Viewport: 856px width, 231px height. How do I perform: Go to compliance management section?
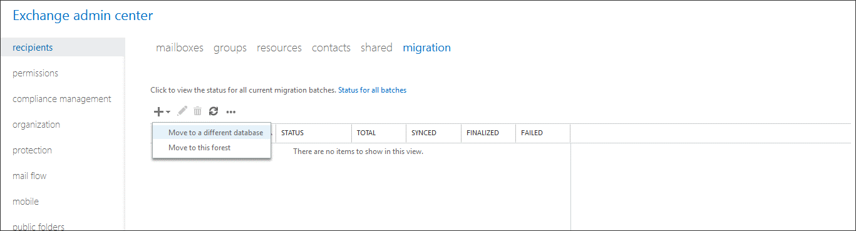coord(62,99)
